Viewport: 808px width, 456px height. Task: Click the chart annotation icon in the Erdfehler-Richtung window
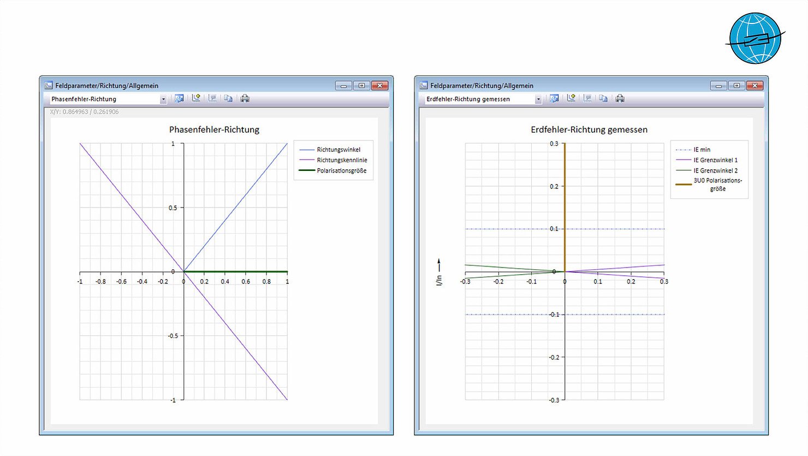[x=587, y=98]
